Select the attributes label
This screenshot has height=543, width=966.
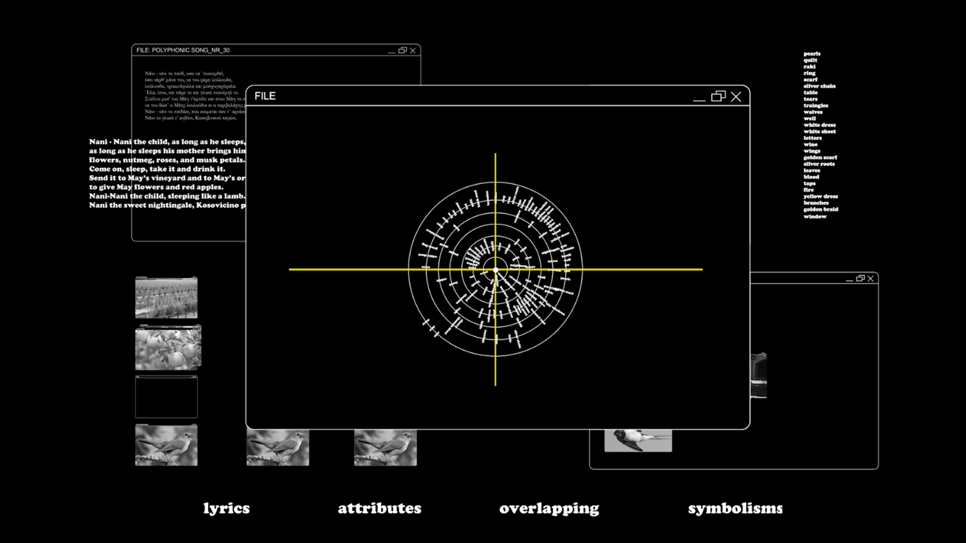point(379,508)
